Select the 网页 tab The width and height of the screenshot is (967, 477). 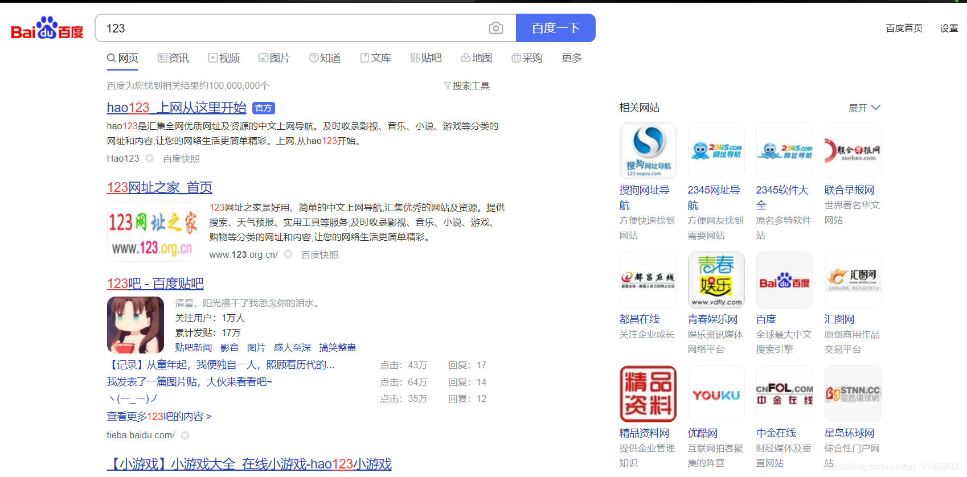(122, 58)
